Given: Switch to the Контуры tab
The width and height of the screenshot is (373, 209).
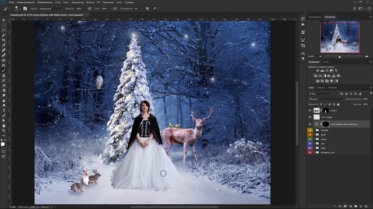Looking at the screenshot, I should [332, 88].
